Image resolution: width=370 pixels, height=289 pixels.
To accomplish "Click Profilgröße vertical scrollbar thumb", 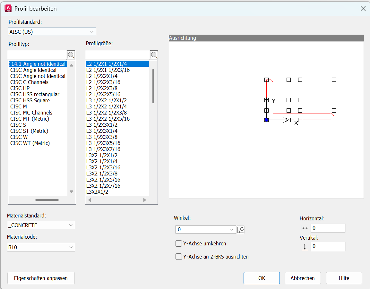I will tap(153, 86).
